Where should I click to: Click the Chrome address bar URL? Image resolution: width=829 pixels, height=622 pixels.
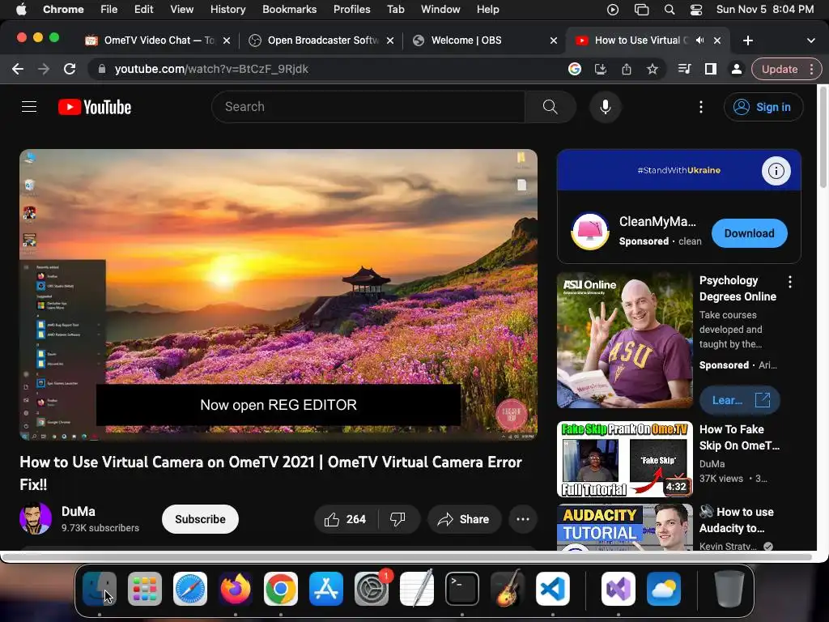pos(211,70)
